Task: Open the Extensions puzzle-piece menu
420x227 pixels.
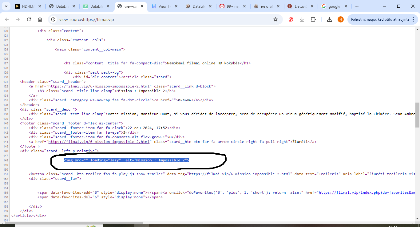Action: pos(313,19)
